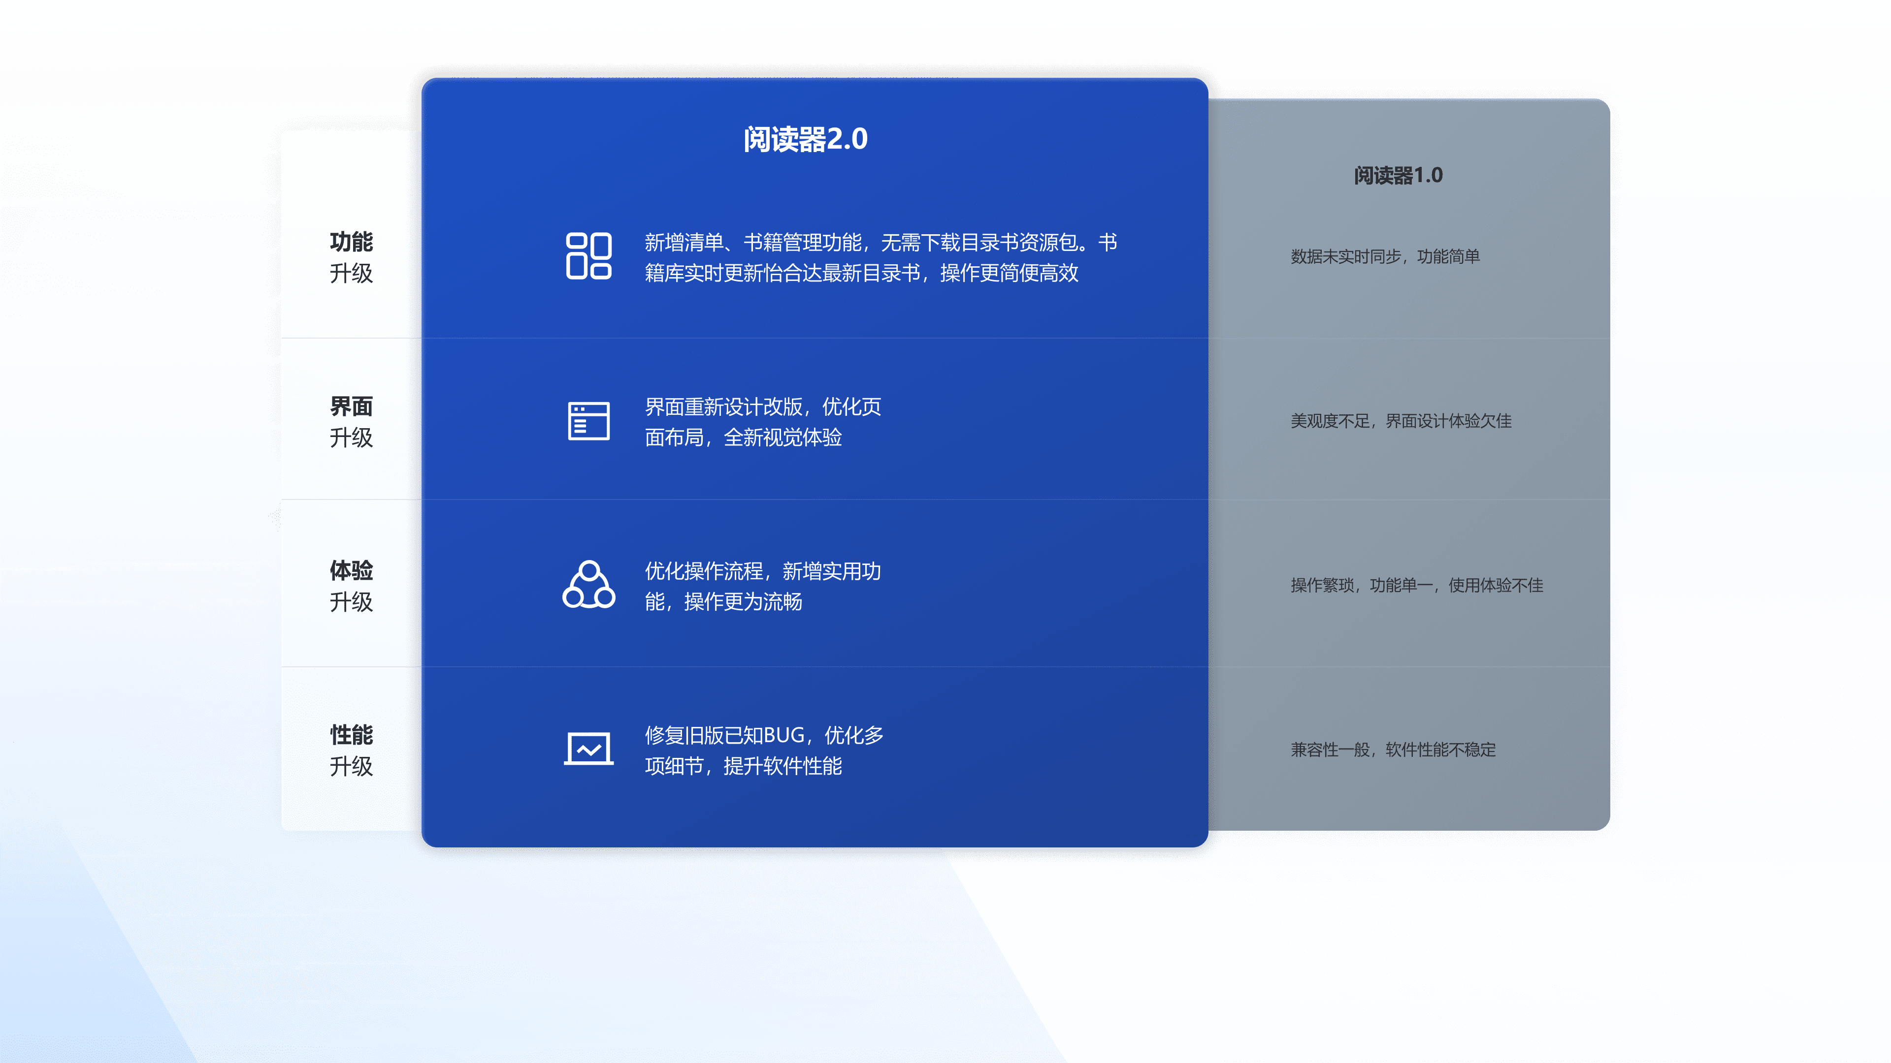This screenshot has width=1891, height=1063.
Task: Click the three-circles experience icon
Action: 588,585
